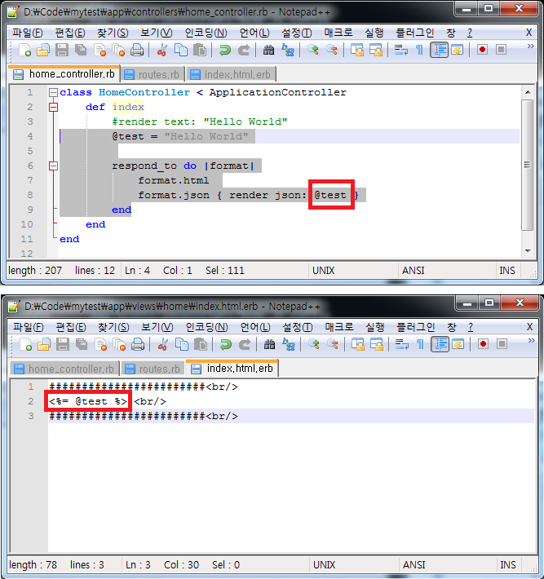The image size is (544, 579).
Task: Click Print icon in index.html.erb window
Action: (x=138, y=344)
